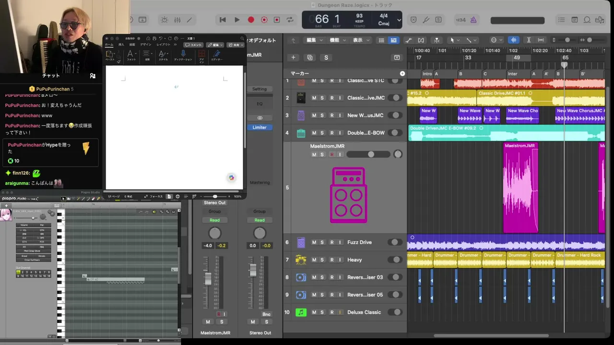Image resolution: width=614 pixels, height=345 pixels.
Task: Open the Mixer from Logic control bar
Action: (177, 20)
